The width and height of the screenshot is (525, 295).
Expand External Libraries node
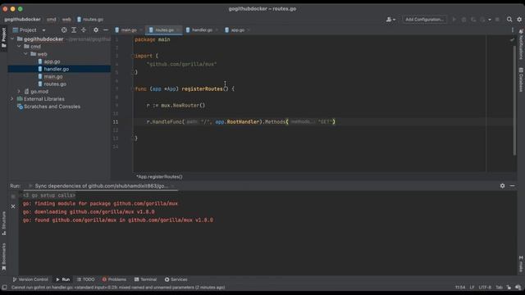click(12, 99)
